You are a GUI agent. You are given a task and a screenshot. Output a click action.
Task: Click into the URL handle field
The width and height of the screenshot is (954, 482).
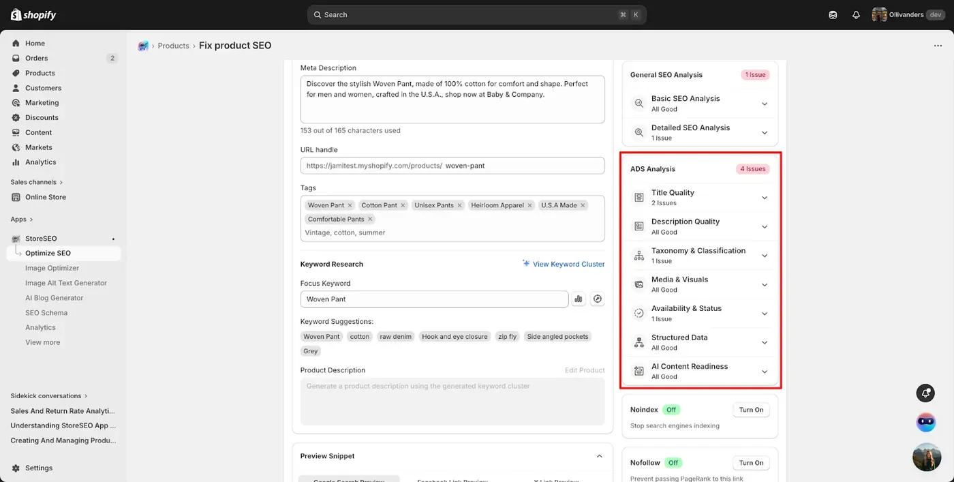[x=452, y=166]
